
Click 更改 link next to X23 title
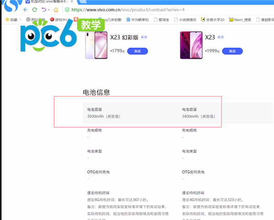(221, 37)
